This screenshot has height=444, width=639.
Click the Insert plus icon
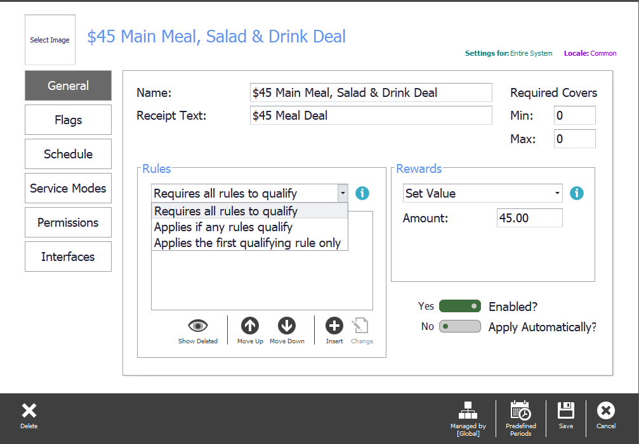334,326
